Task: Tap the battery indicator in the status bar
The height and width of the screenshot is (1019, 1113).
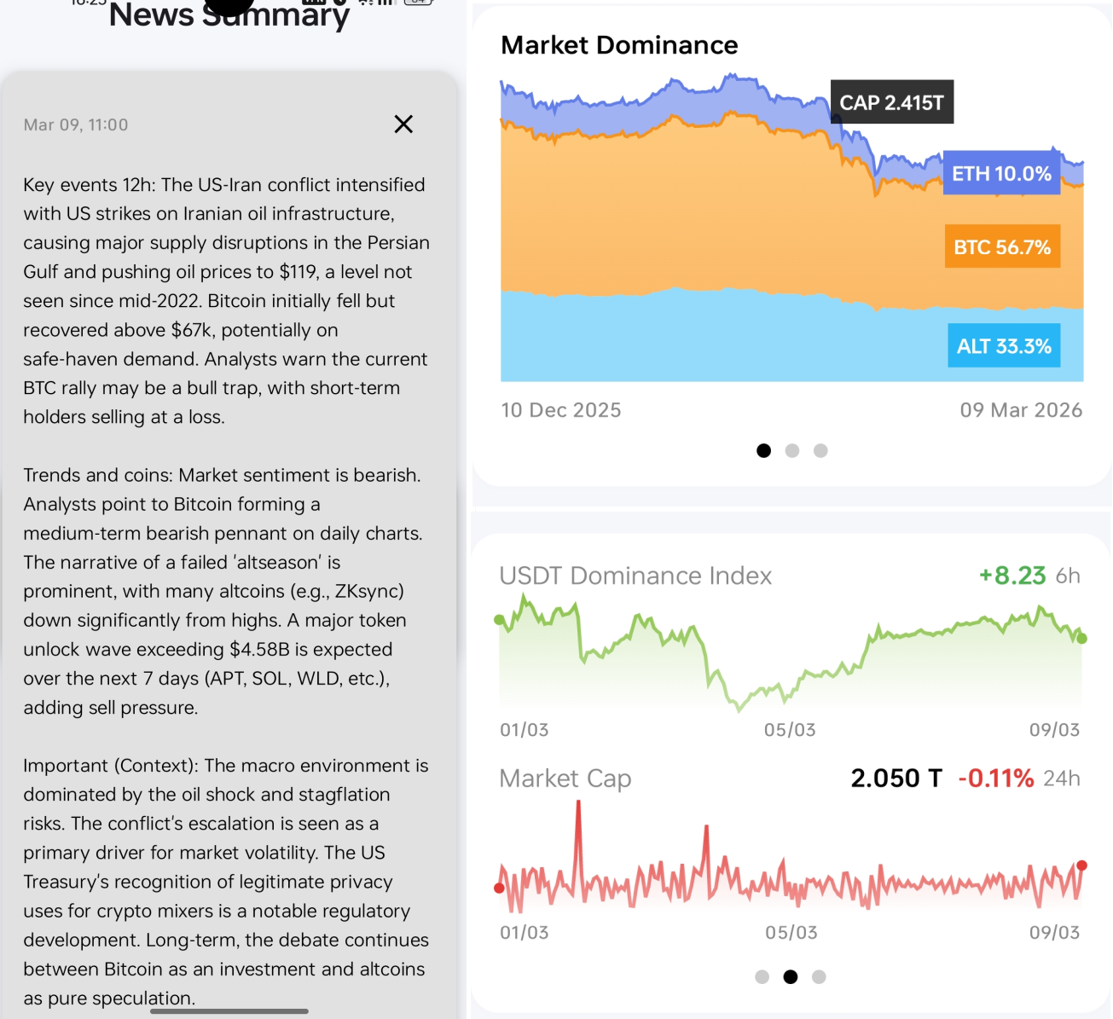Action: point(418,3)
